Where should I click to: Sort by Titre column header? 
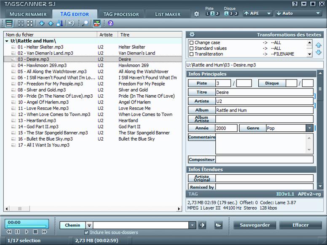150,35
